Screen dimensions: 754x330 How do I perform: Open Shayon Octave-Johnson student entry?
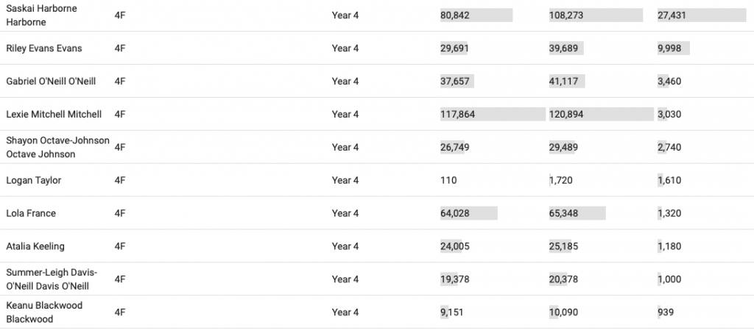coord(57,147)
